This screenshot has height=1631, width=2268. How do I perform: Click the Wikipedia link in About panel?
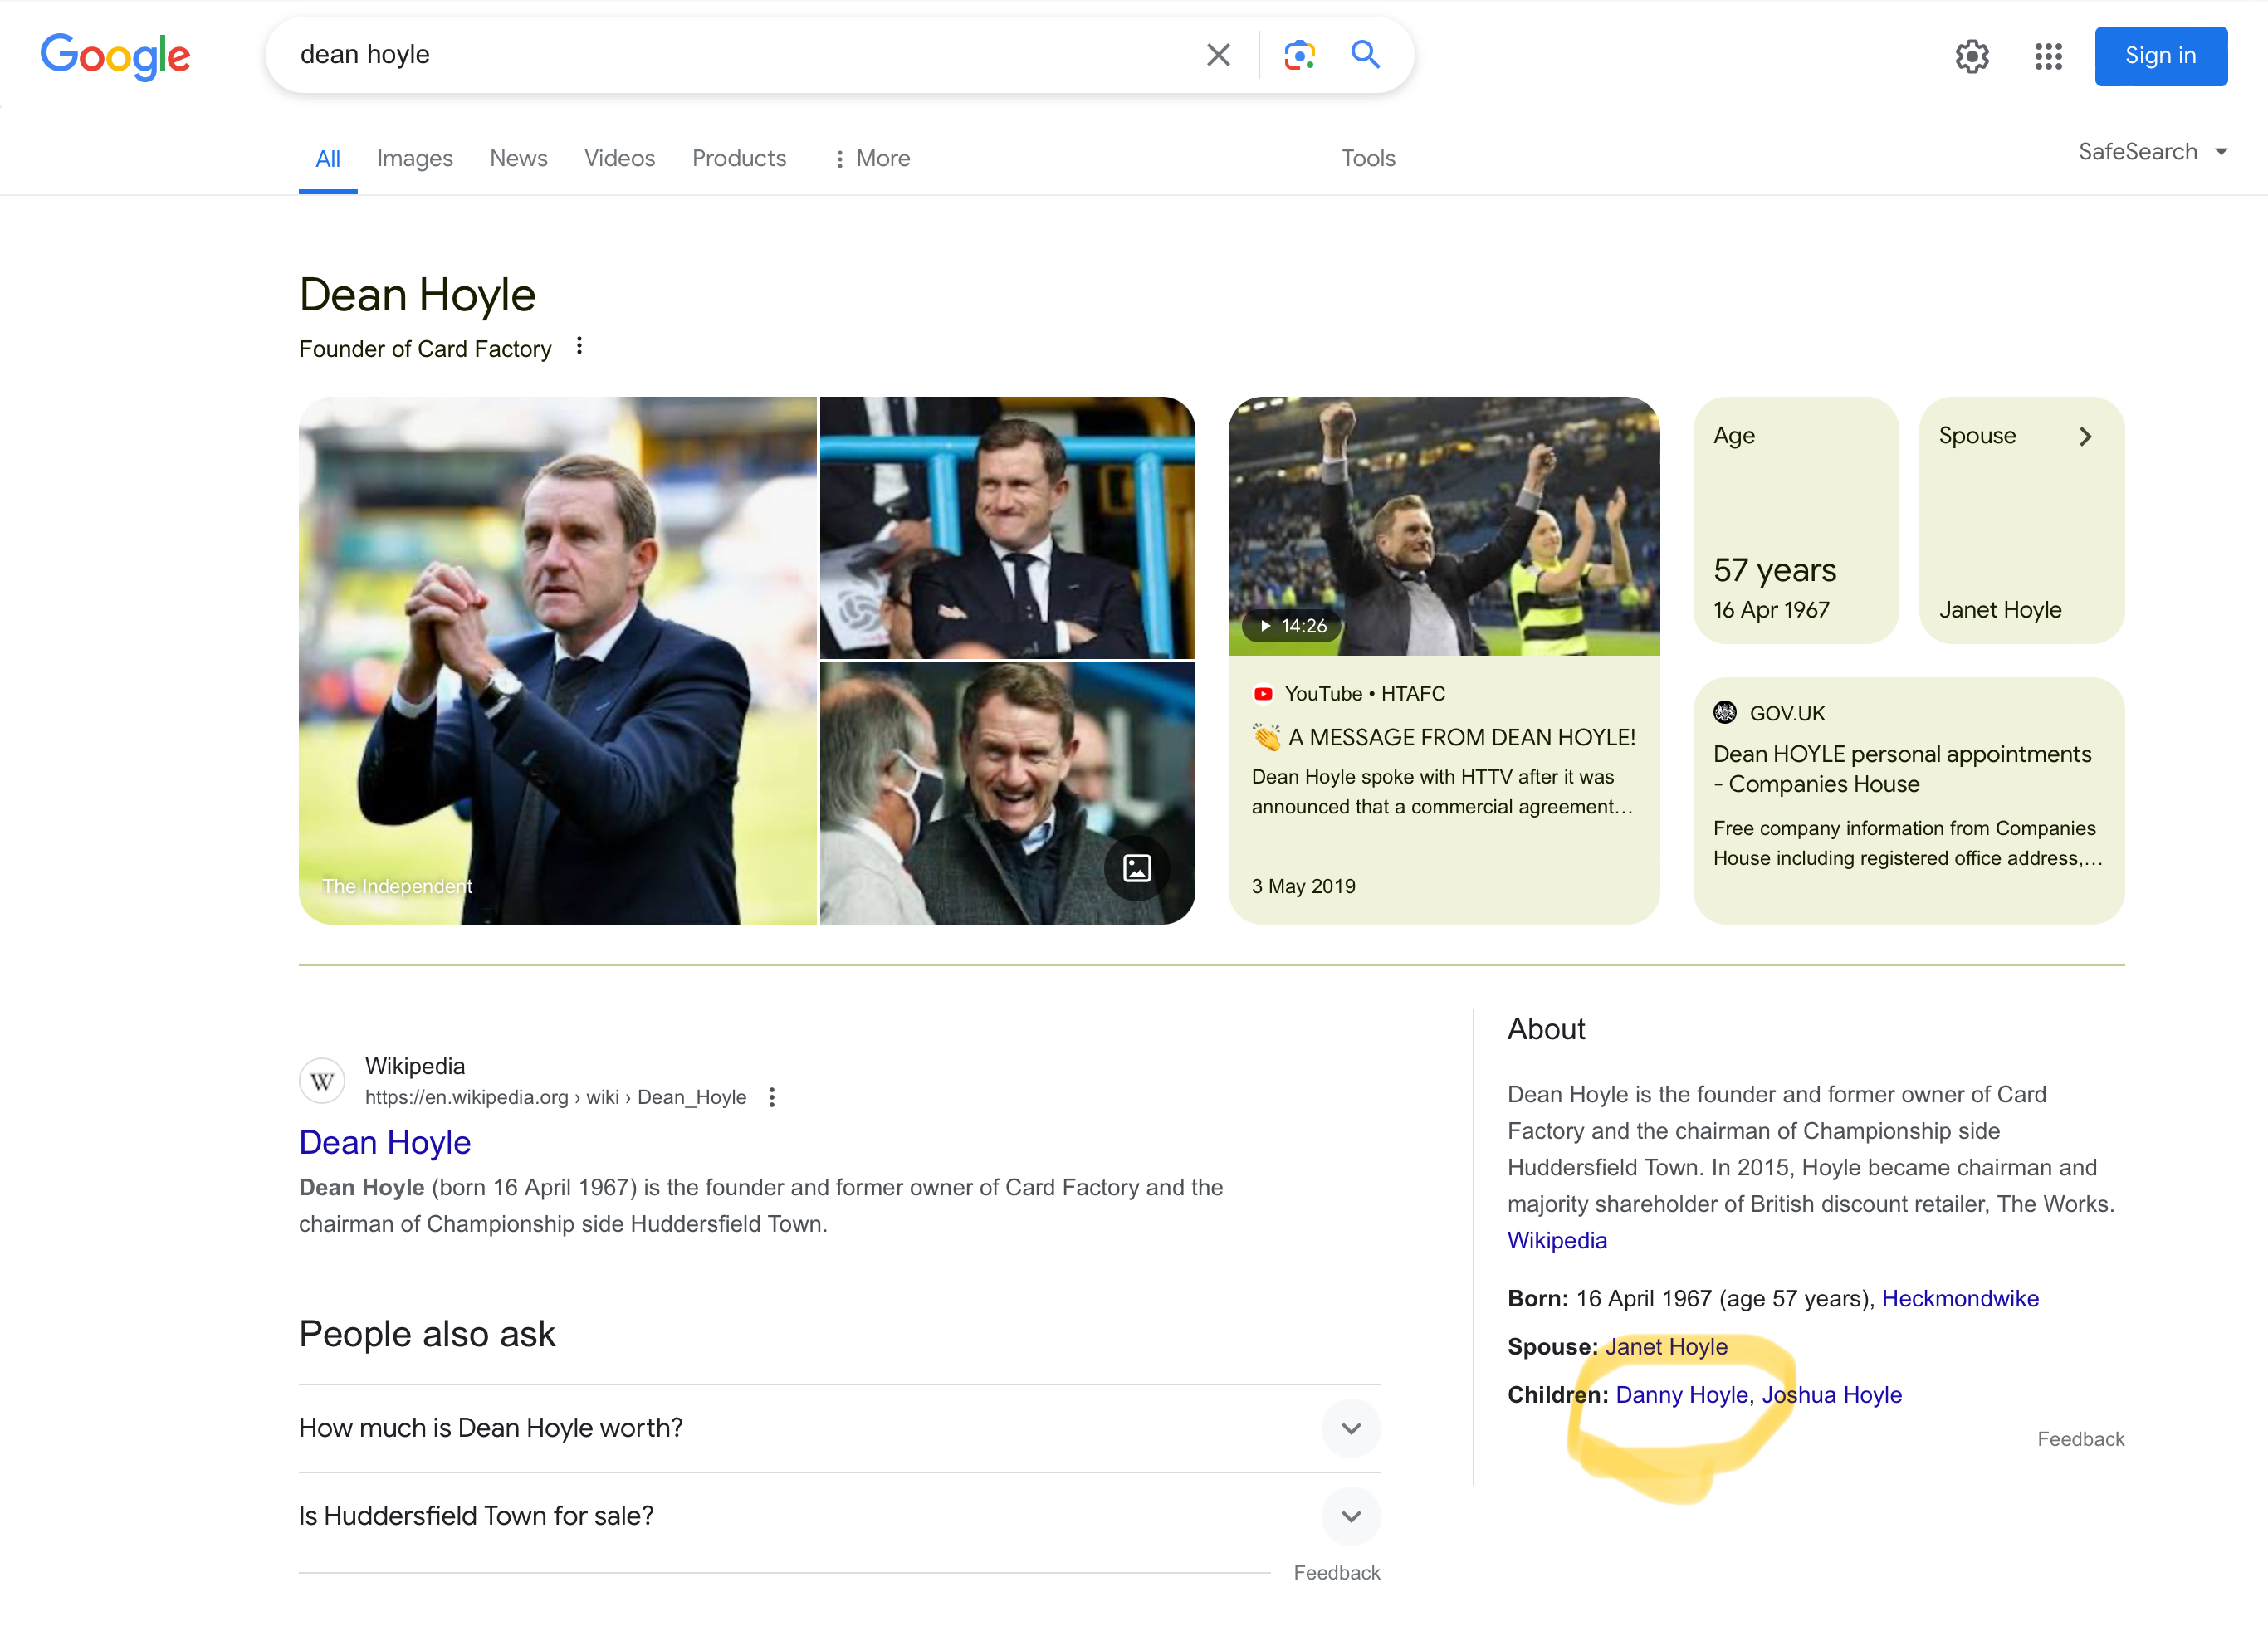[x=1556, y=1240]
